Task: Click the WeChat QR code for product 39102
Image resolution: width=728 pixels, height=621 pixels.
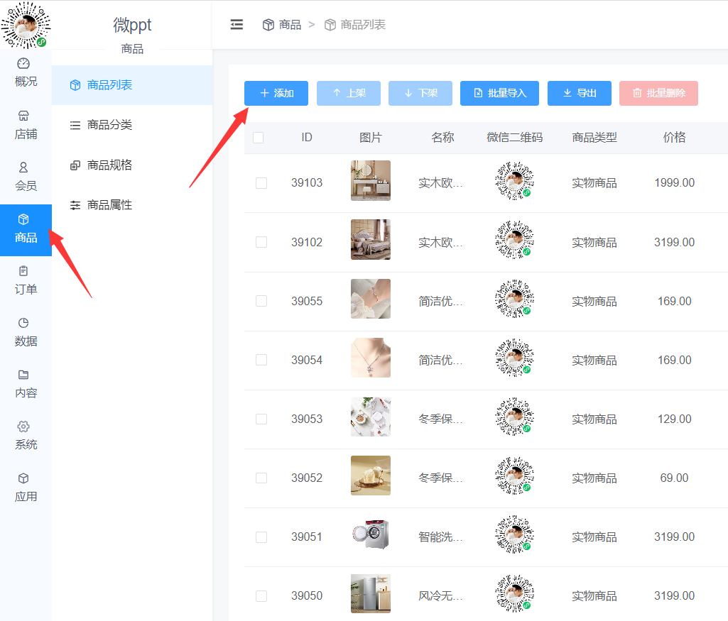Action: point(514,242)
